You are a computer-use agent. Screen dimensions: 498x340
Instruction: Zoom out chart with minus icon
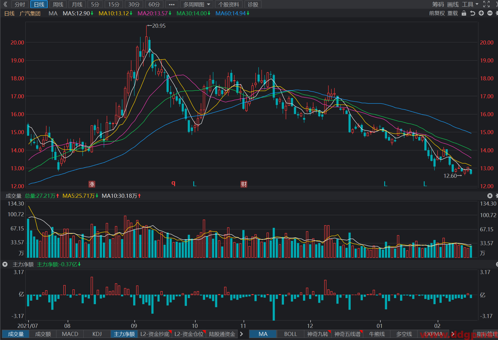(490, 13)
